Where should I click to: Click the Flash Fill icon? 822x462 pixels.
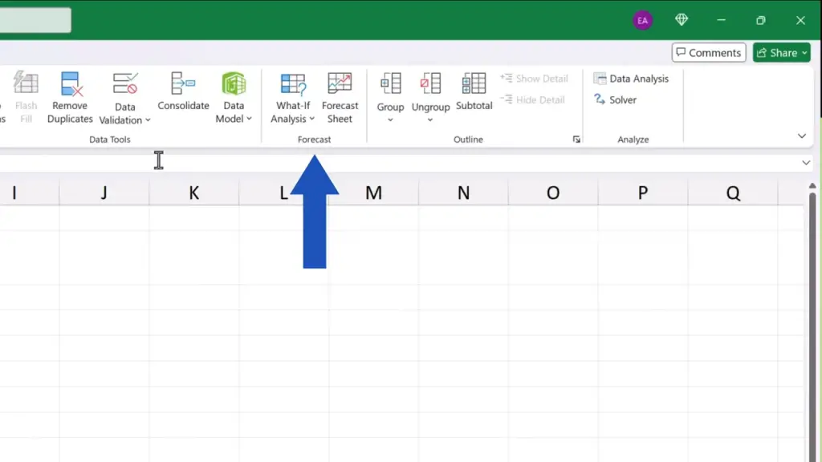26,84
